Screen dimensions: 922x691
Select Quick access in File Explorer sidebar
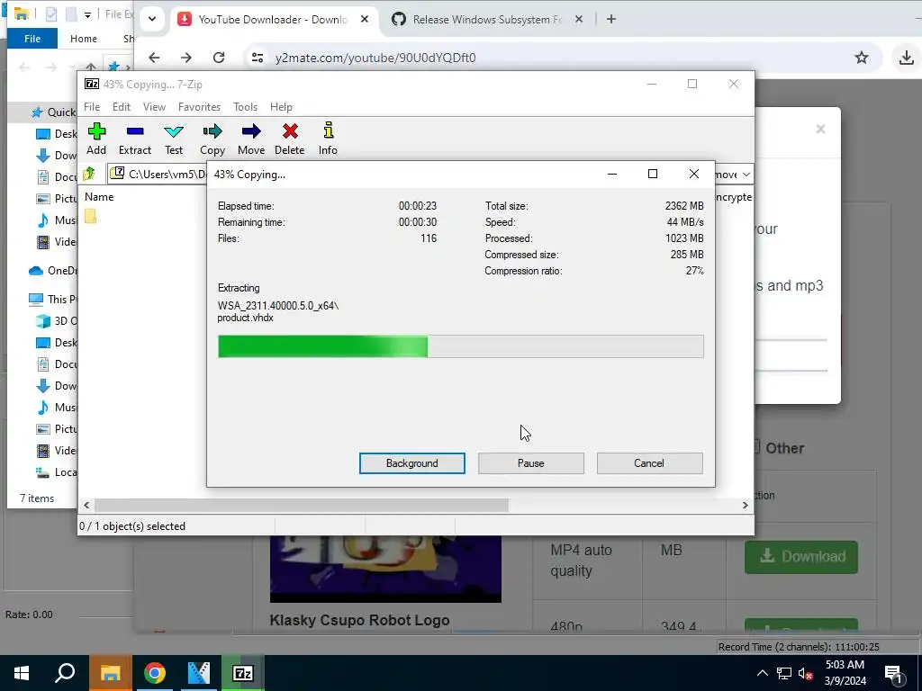click(53, 112)
